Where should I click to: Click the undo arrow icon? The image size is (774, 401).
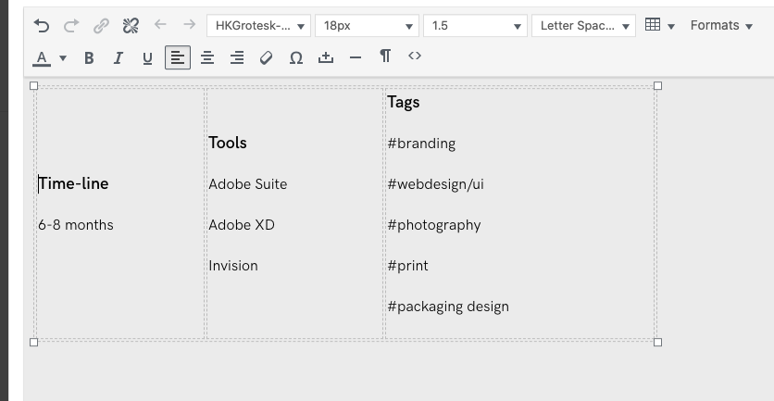click(x=42, y=26)
